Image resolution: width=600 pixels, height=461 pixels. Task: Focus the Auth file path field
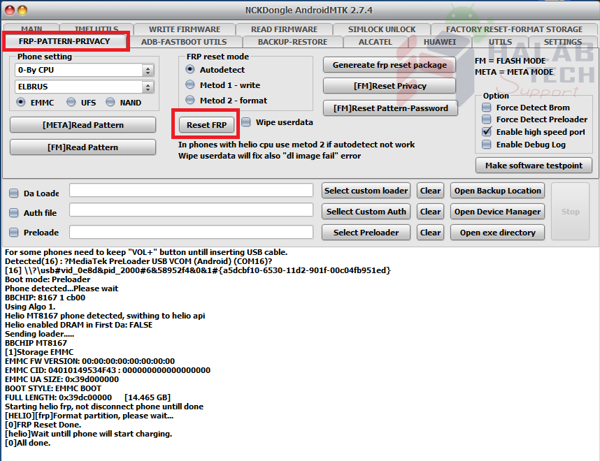[x=192, y=210]
